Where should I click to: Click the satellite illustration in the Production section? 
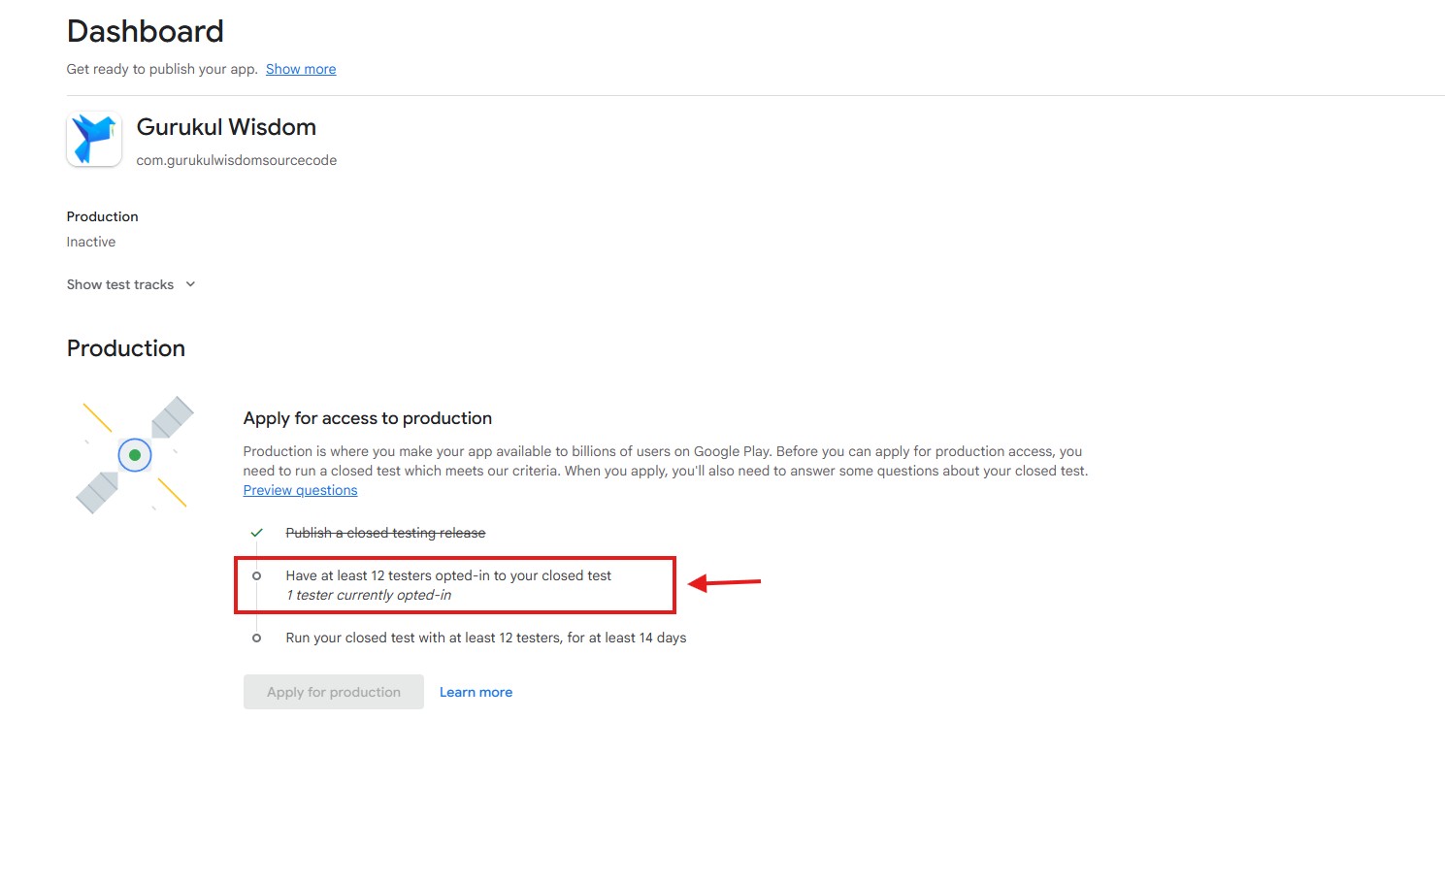(135, 454)
